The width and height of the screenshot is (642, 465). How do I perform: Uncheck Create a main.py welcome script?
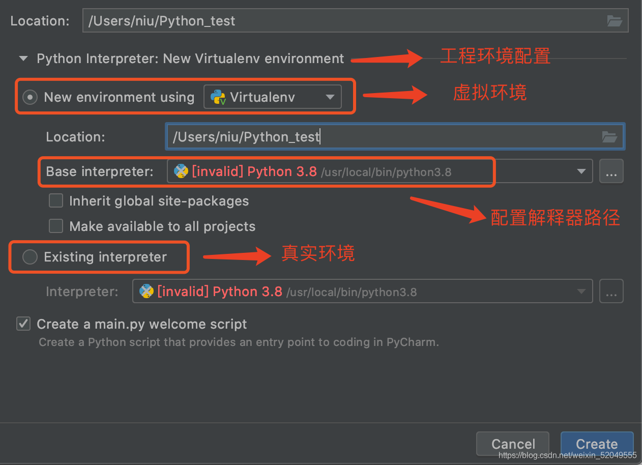click(x=23, y=324)
